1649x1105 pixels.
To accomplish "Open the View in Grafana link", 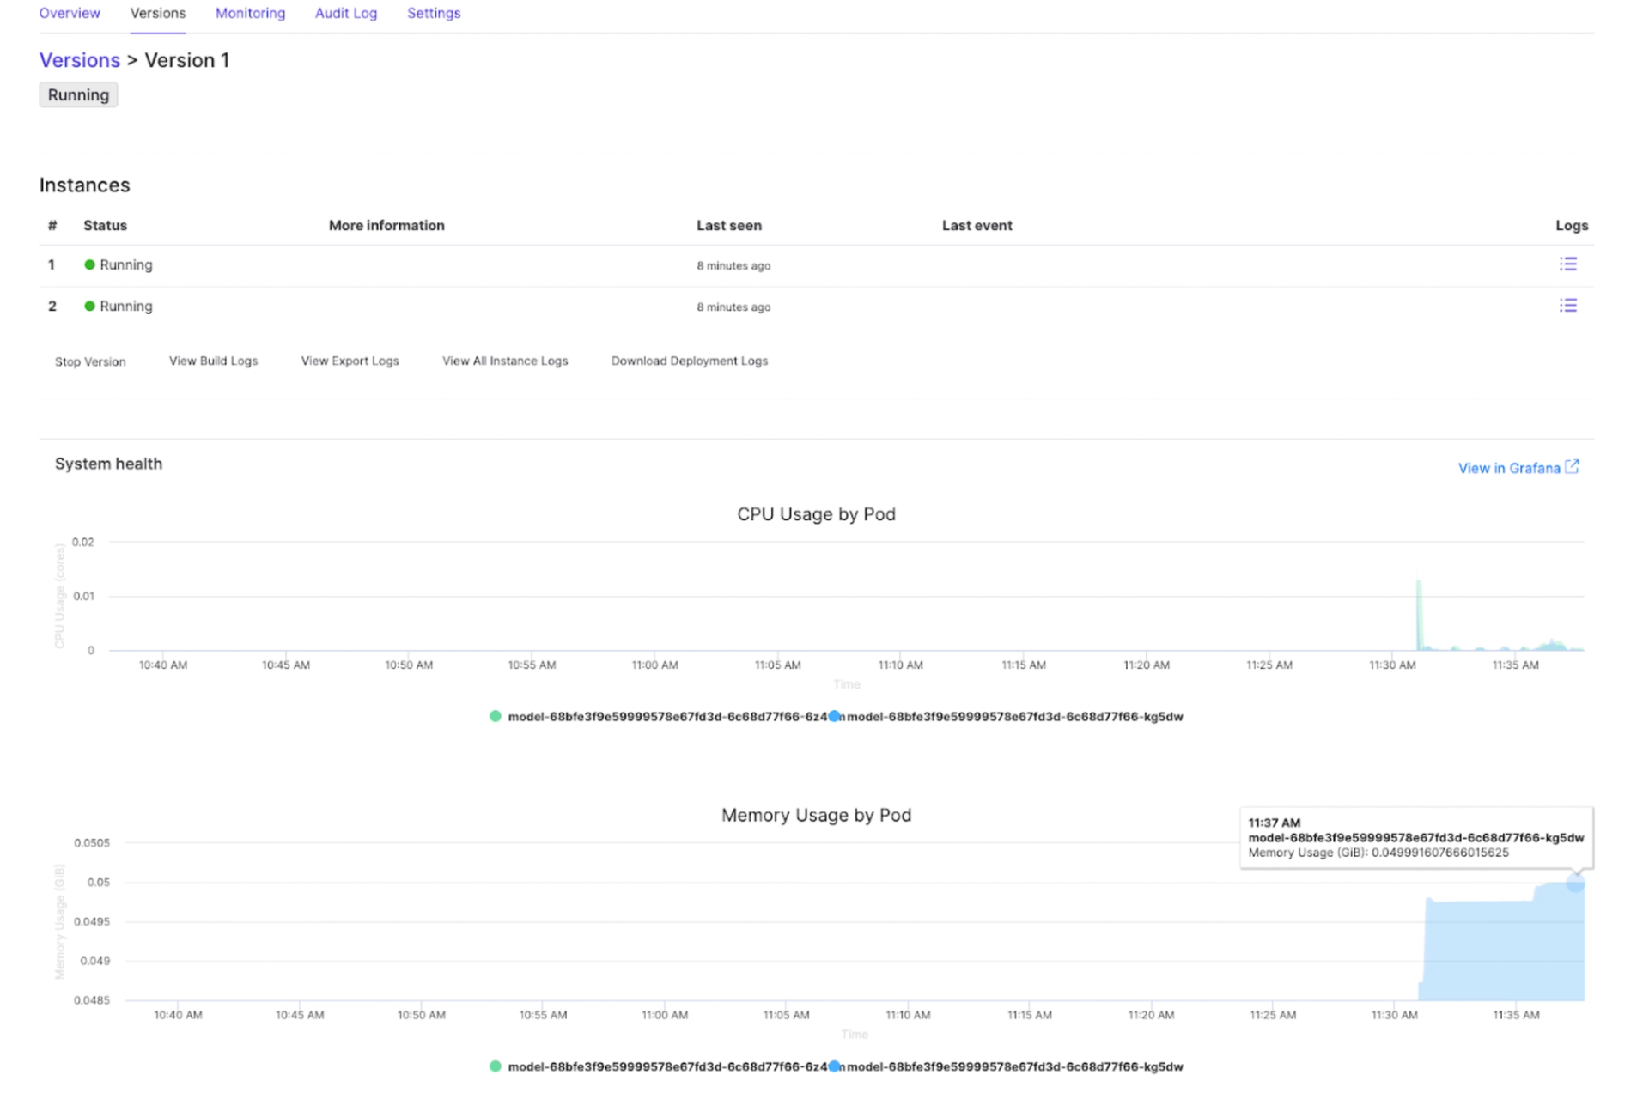I will pyautogui.click(x=1508, y=468).
